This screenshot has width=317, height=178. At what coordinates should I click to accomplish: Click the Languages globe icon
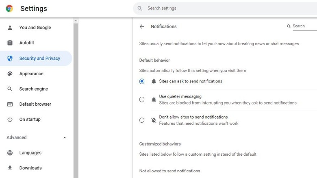(10, 153)
